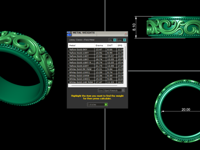Click the ring in the front-view viewport

(x=177, y=111)
